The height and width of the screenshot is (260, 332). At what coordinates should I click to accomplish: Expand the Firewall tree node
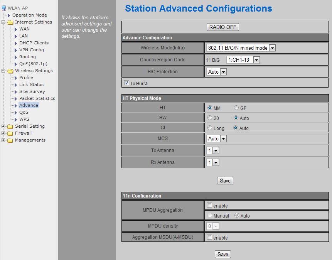[x=3, y=133]
